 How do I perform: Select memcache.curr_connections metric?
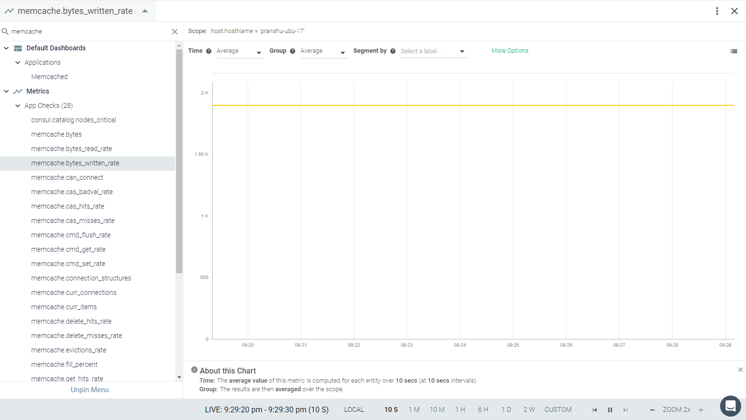coord(74,292)
